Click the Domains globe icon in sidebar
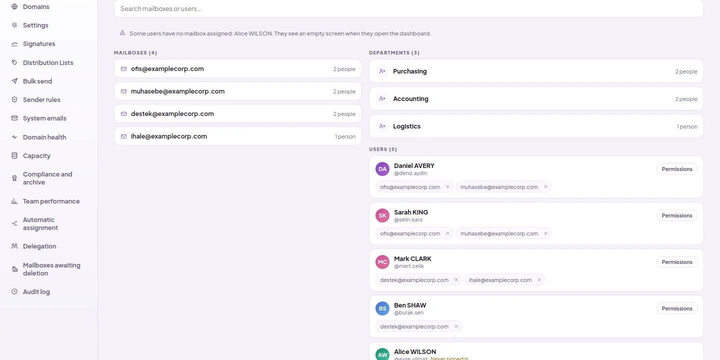The image size is (720, 360). point(14,7)
